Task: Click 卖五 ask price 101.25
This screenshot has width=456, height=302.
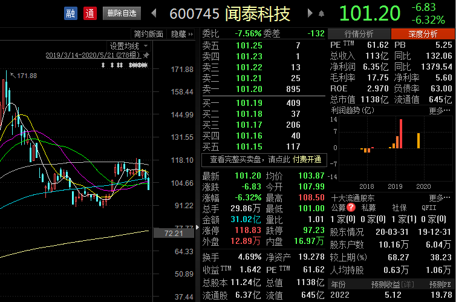Action: (x=249, y=45)
